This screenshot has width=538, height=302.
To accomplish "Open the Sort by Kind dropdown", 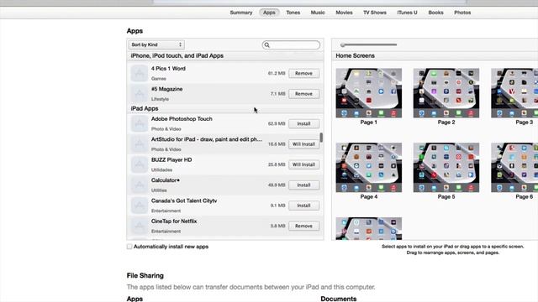I will tap(156, 44).
